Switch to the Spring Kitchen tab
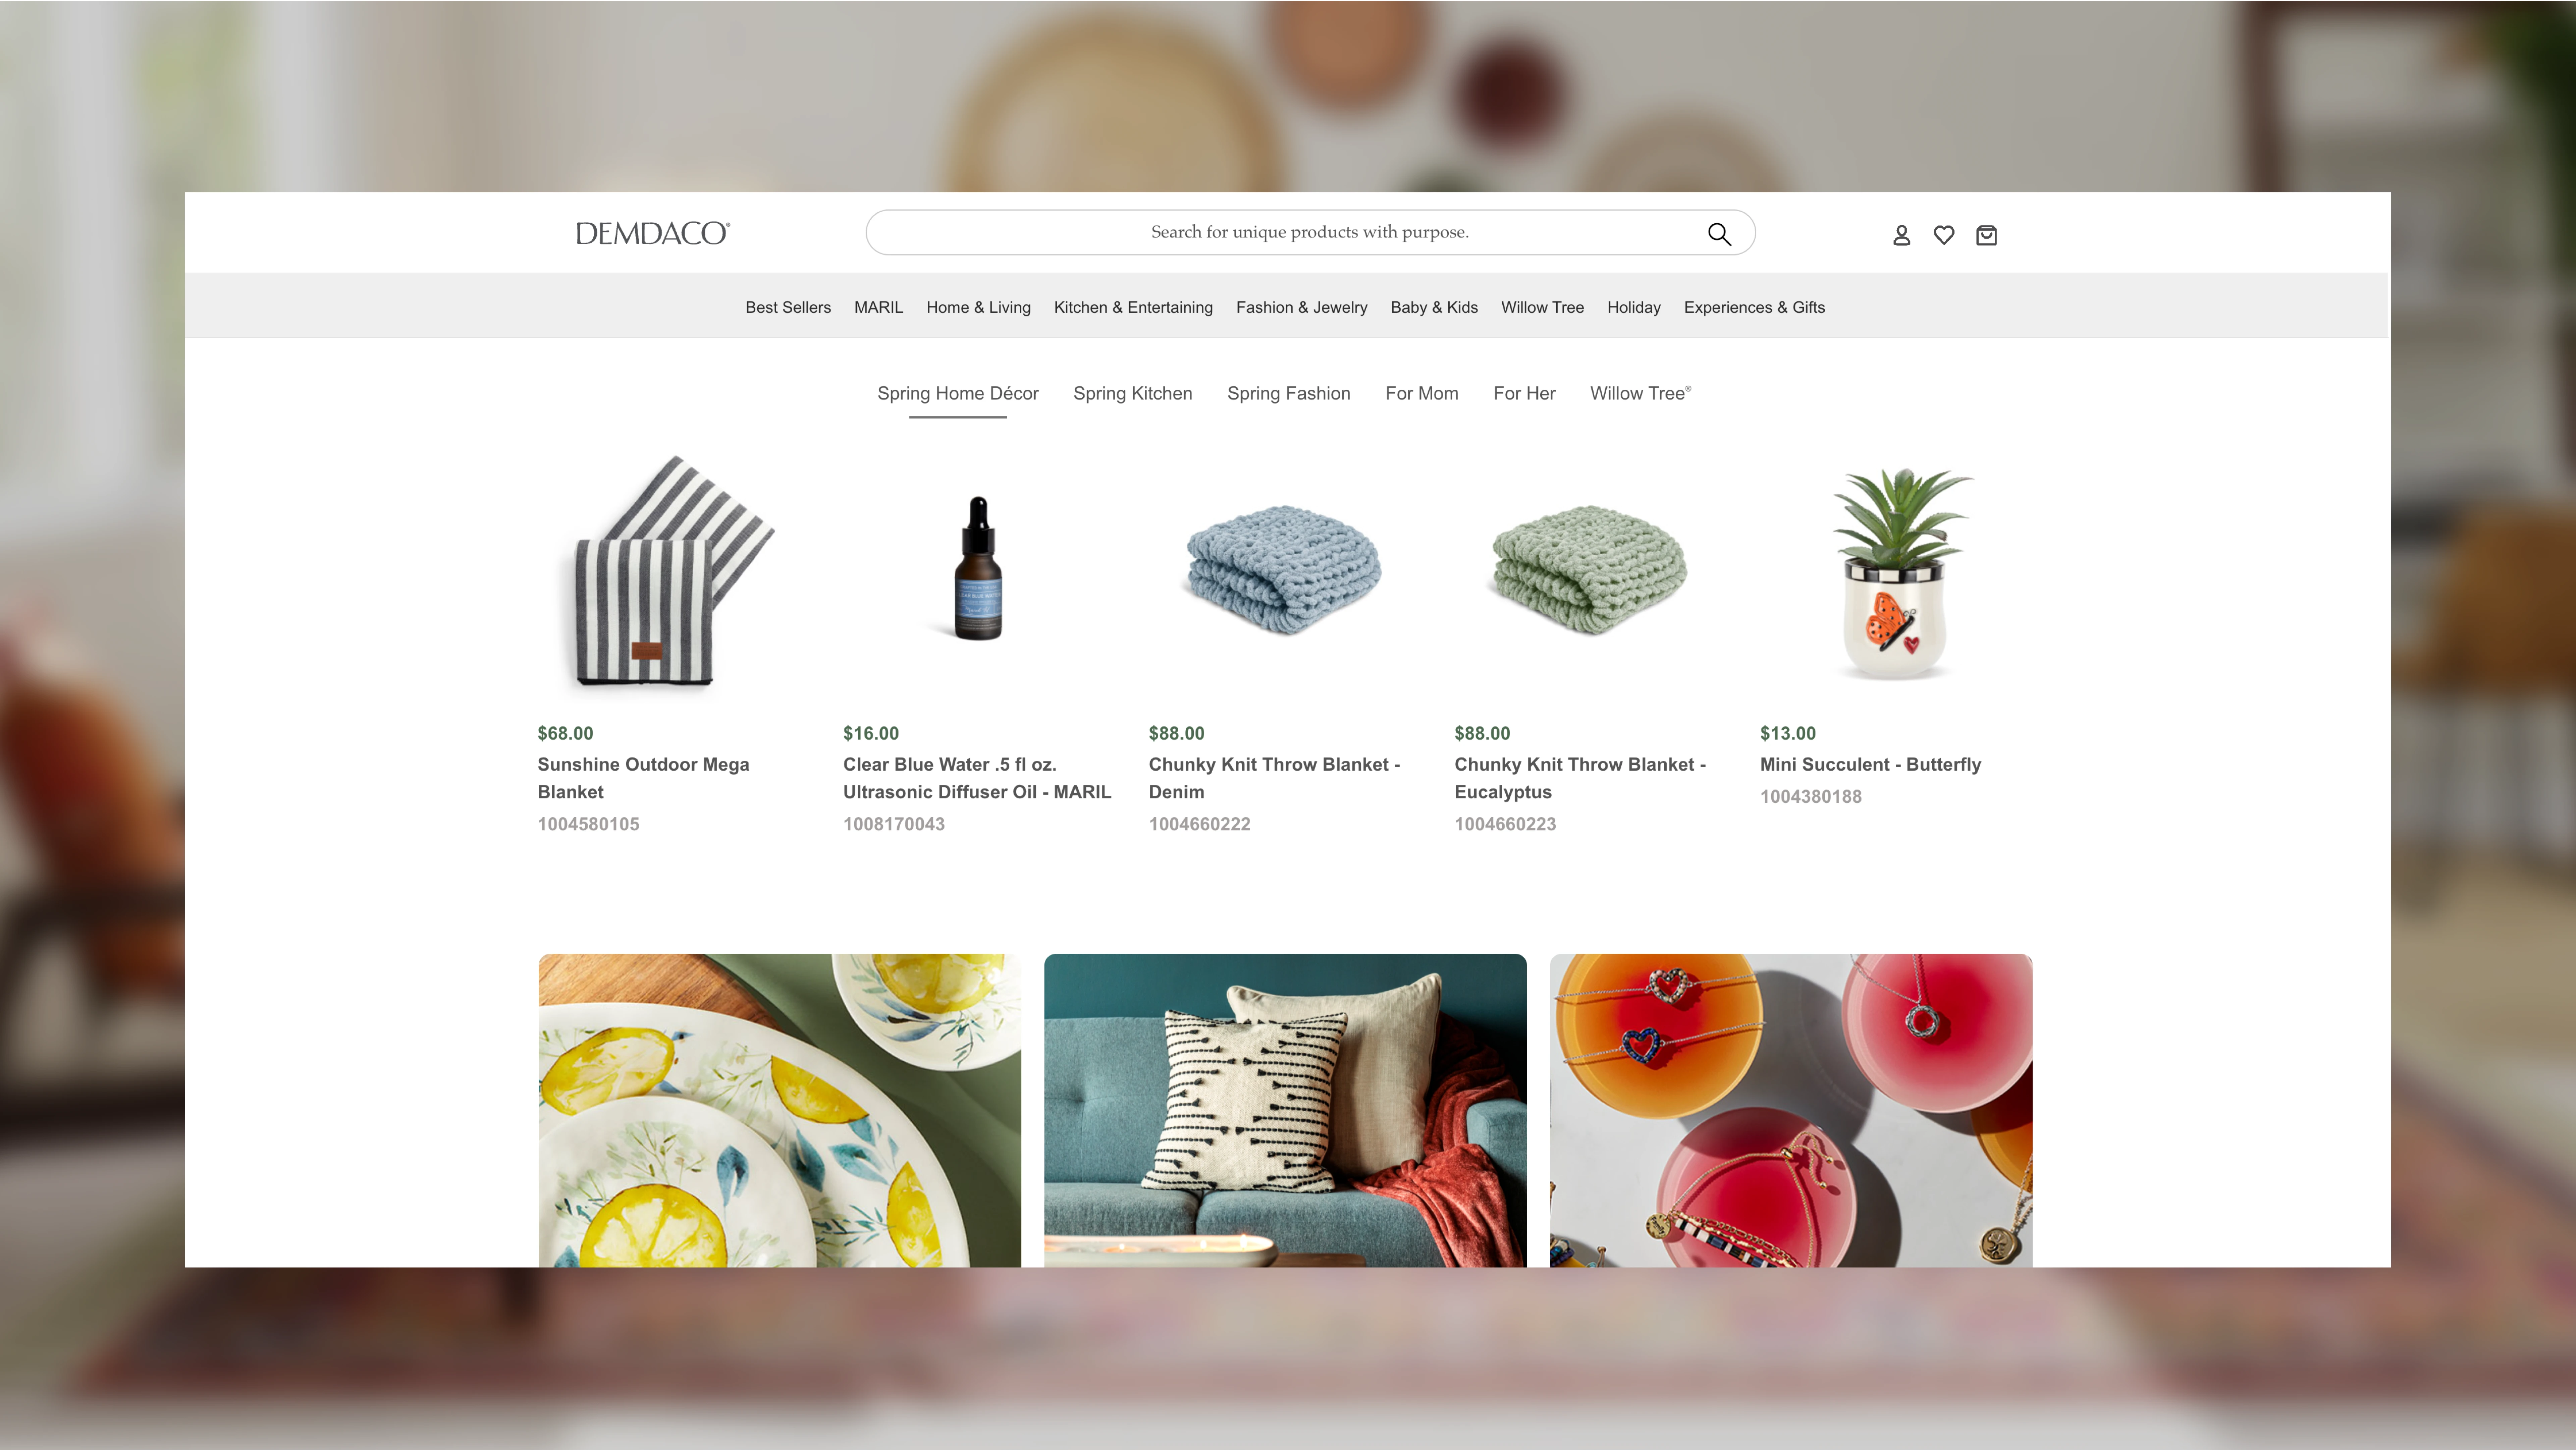The image size is (2576, 1450). (1132, 393)
